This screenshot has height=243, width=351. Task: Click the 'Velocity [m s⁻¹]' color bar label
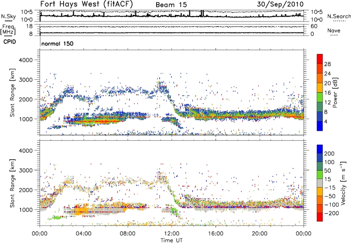343,183
